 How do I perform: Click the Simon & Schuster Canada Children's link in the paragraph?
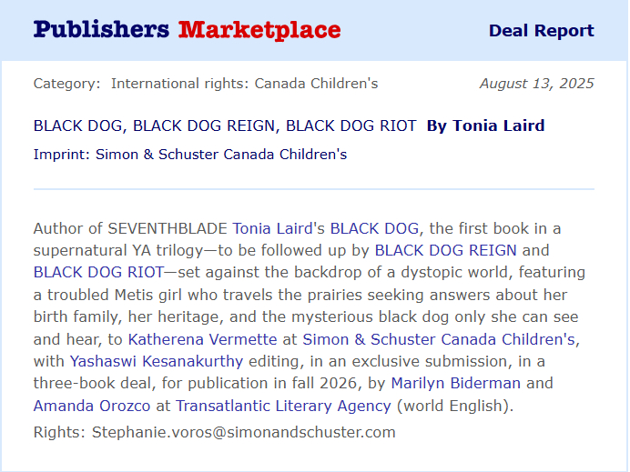coord(439,339)
